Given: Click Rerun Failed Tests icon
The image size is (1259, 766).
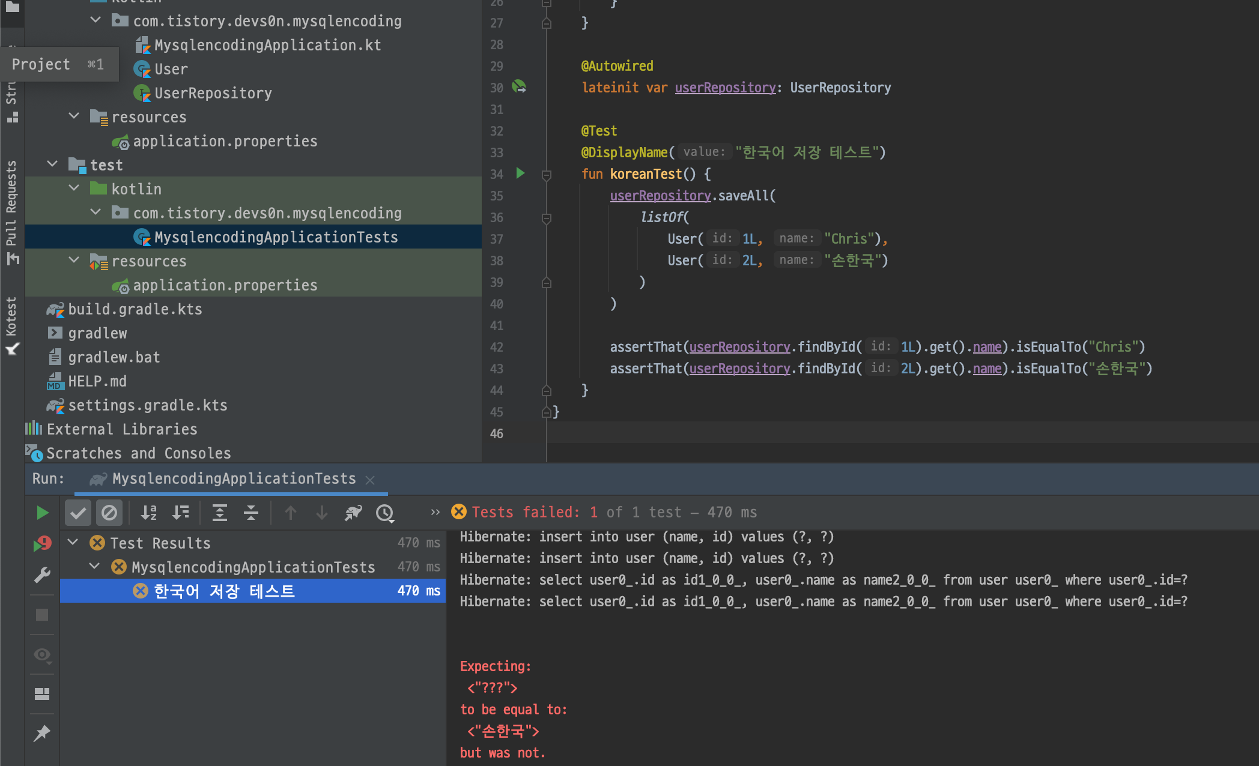Looking at the screenshot, I should 42,544.
